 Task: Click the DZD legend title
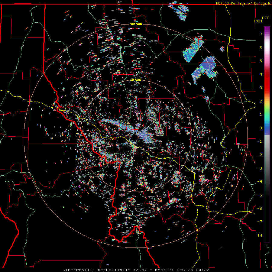[x=266, y=18]
